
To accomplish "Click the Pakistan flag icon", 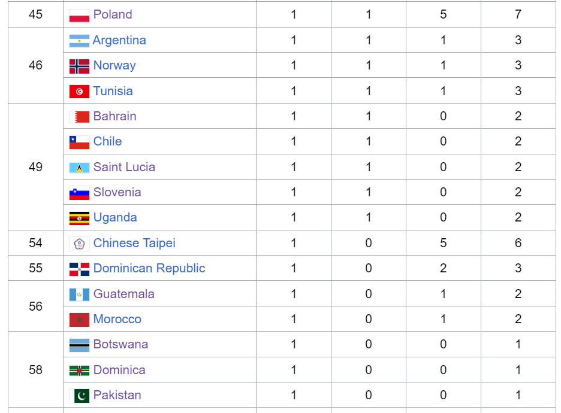I will (79, 396).
